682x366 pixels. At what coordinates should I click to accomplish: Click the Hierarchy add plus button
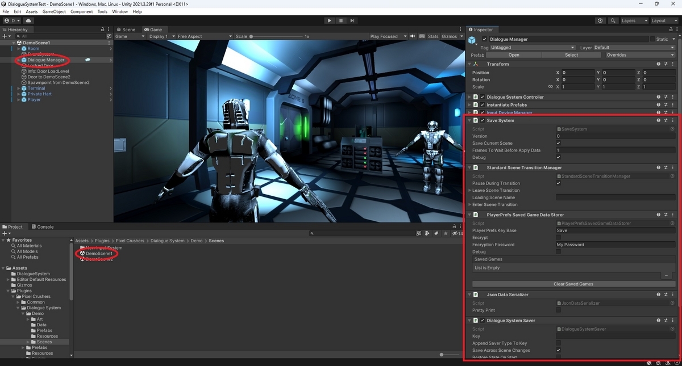(6, 36)
